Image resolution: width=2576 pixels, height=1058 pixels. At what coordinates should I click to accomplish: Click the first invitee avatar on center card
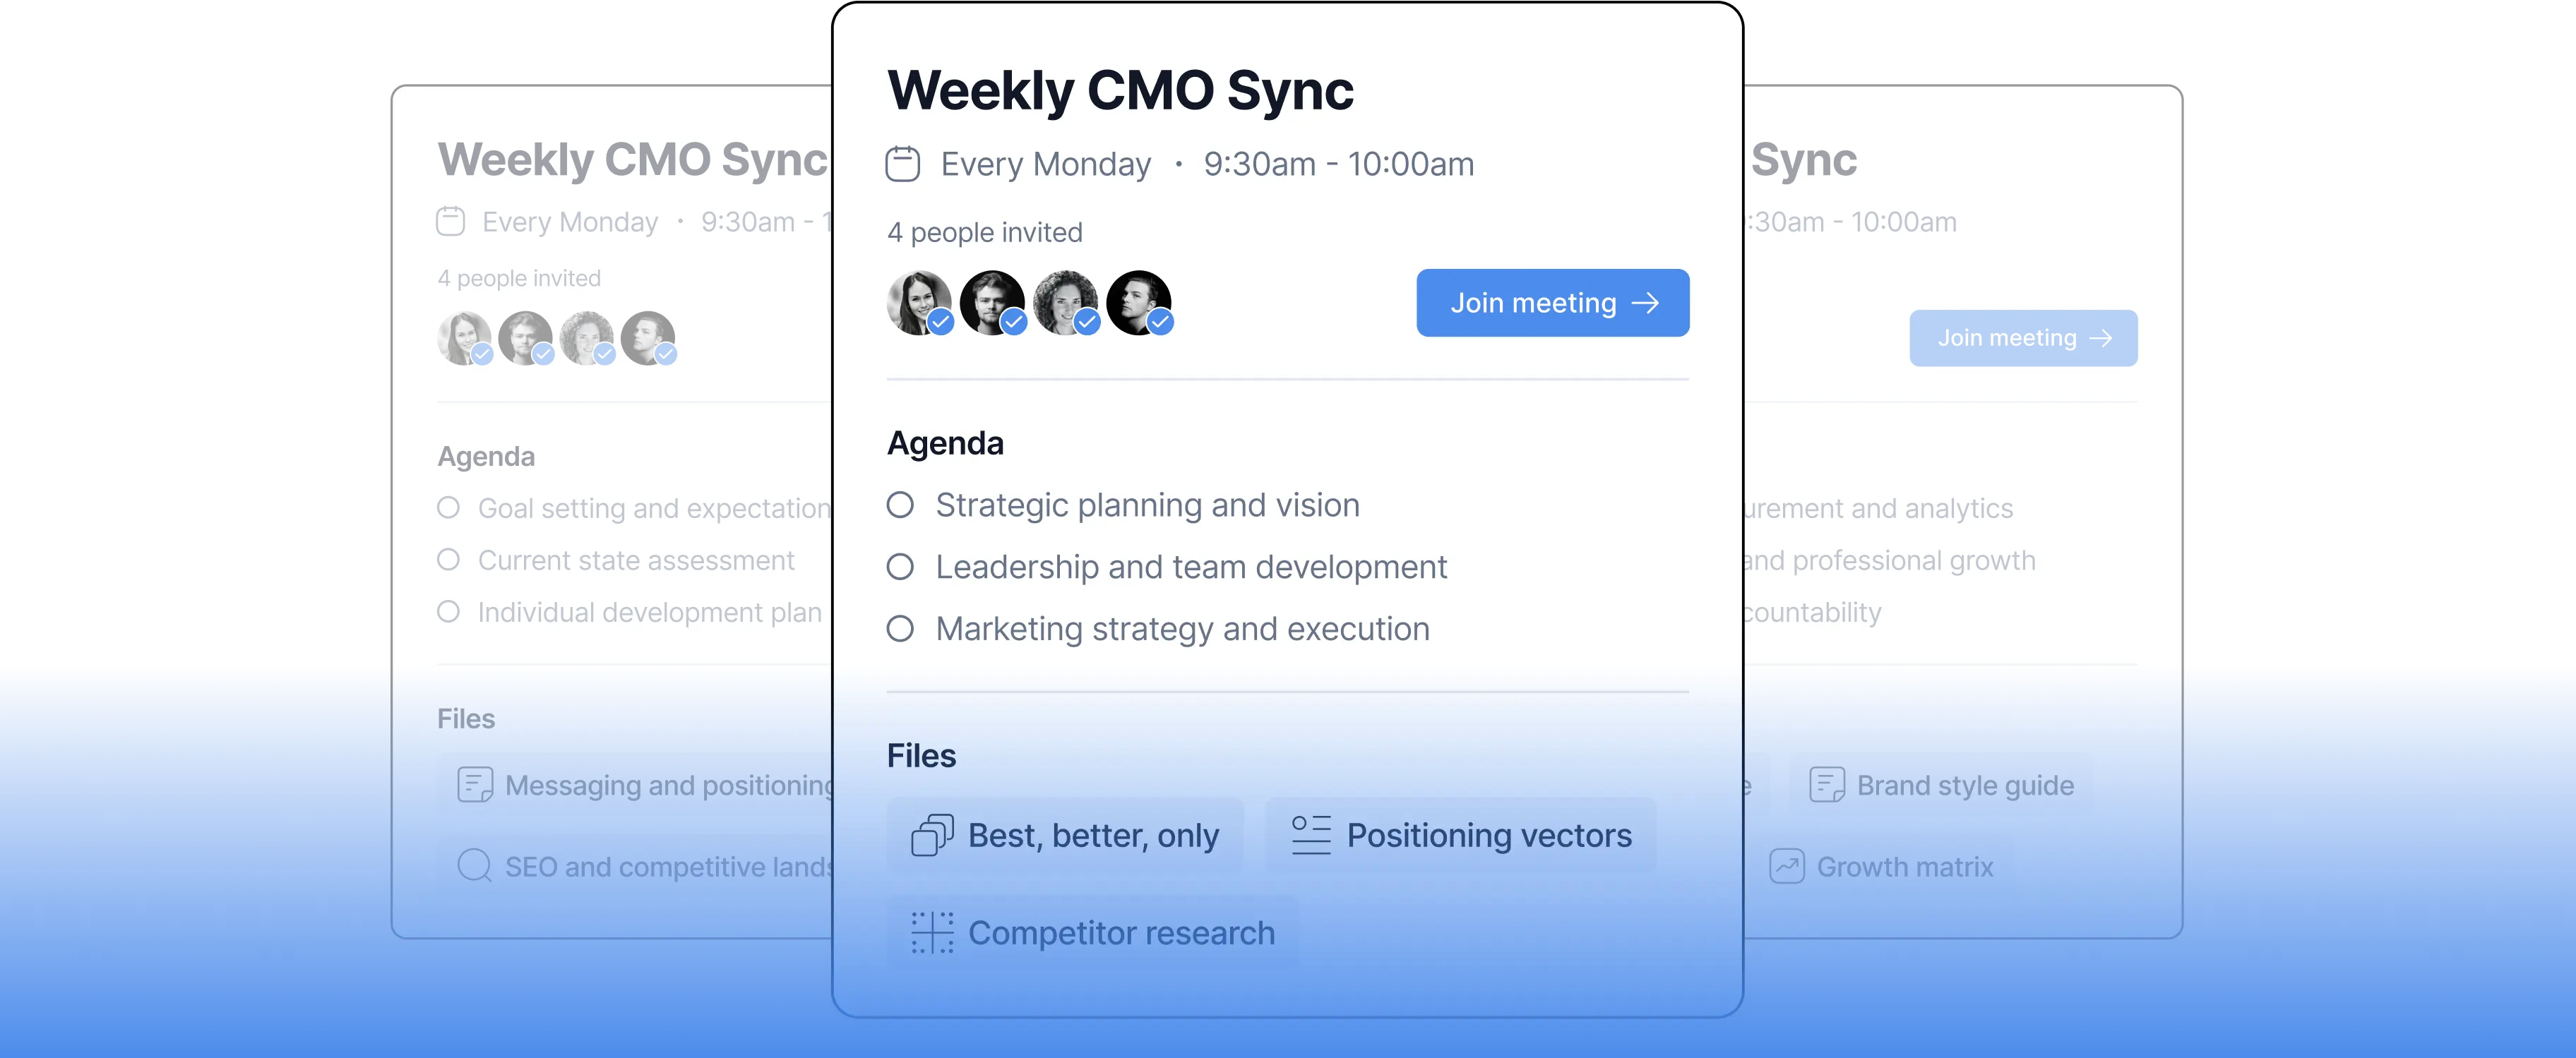point(918,303)
